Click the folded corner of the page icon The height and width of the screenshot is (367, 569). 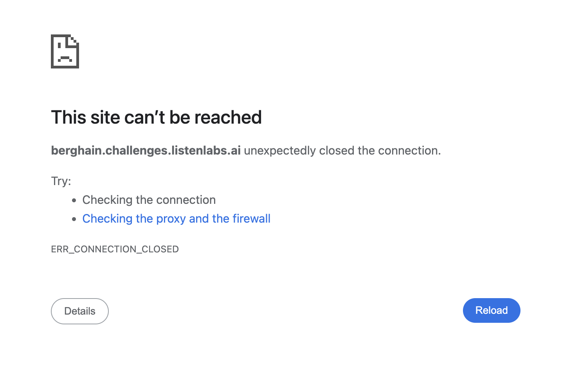74,40
